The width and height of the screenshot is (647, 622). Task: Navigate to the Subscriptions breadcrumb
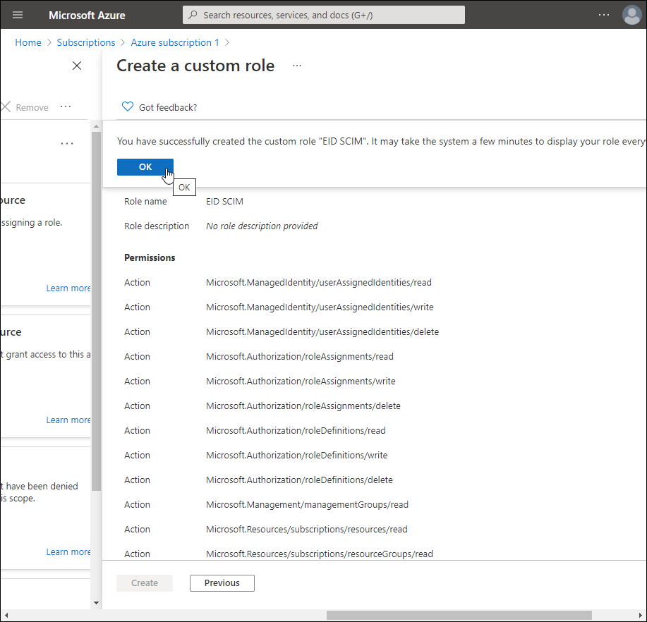coord(86,42)
